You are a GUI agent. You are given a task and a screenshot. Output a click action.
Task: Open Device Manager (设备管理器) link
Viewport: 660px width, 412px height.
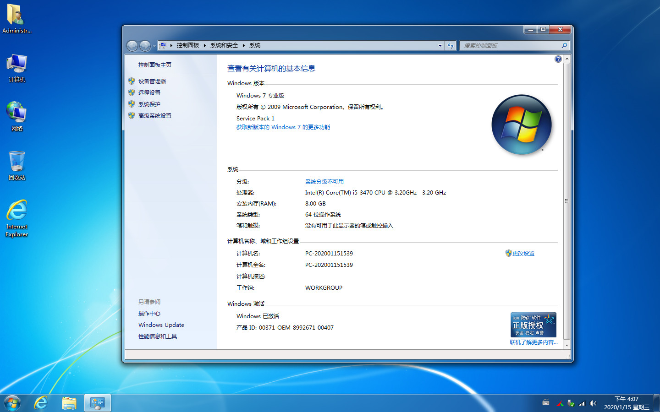click(x=152, y=81)
